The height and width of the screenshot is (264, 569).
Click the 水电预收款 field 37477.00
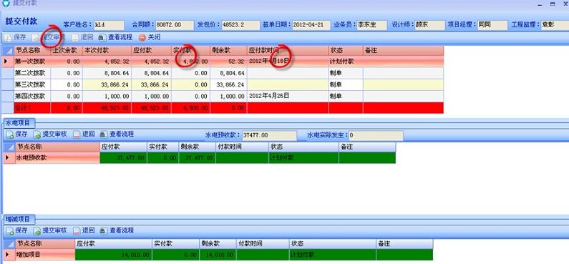pyautogui.click(x=269, y=135)
